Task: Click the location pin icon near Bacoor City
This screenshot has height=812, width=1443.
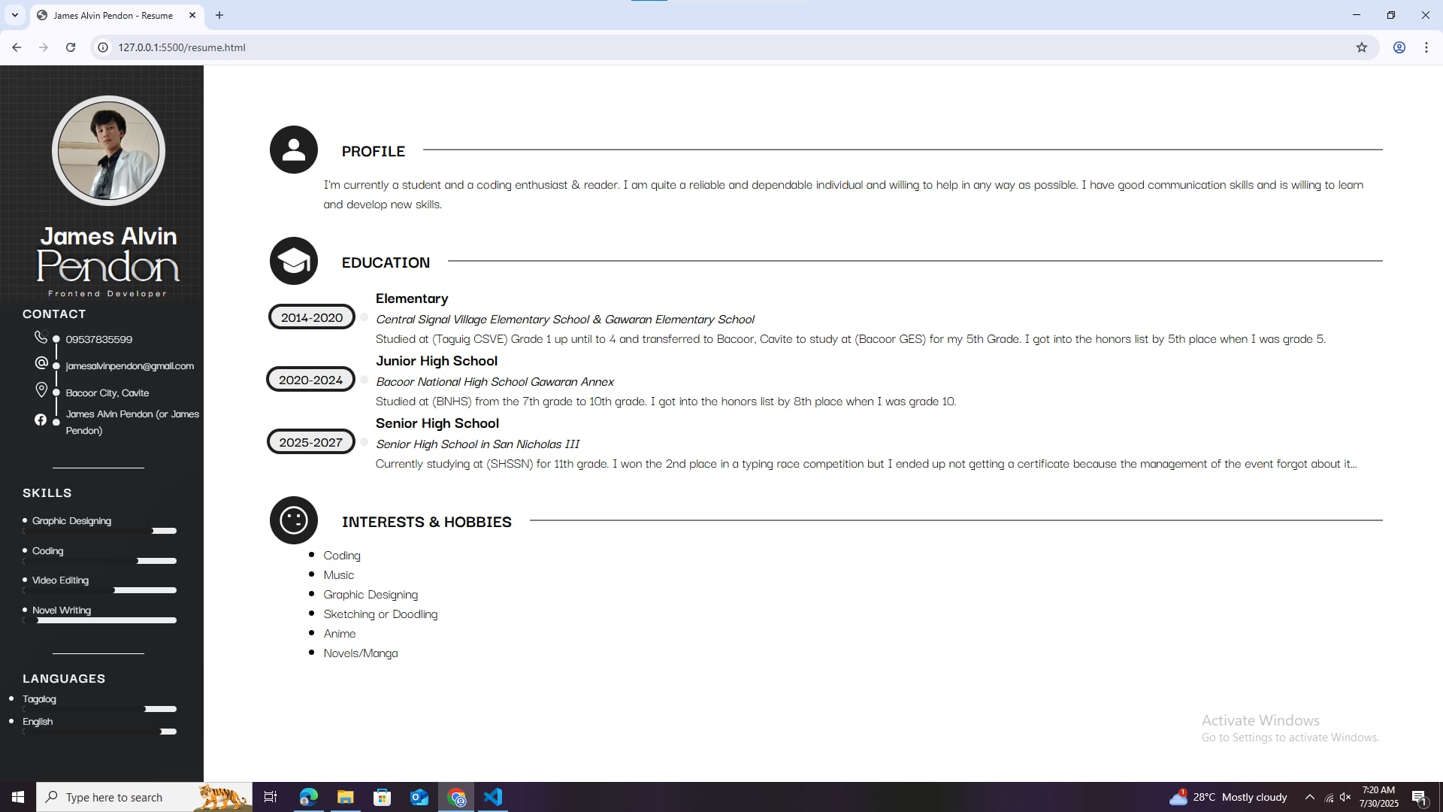Action: 41,389
